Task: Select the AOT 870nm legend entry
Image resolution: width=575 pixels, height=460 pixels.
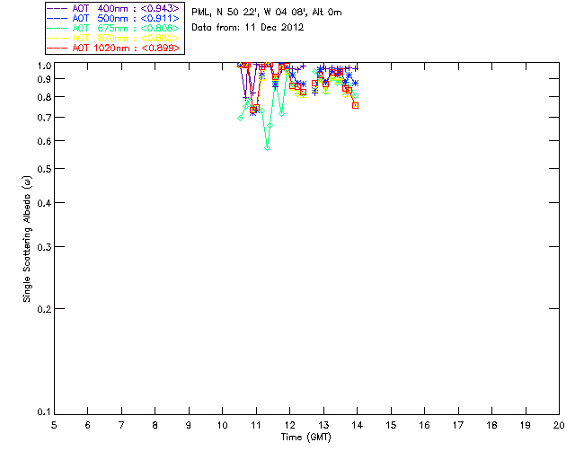Action: click(114, 38)
